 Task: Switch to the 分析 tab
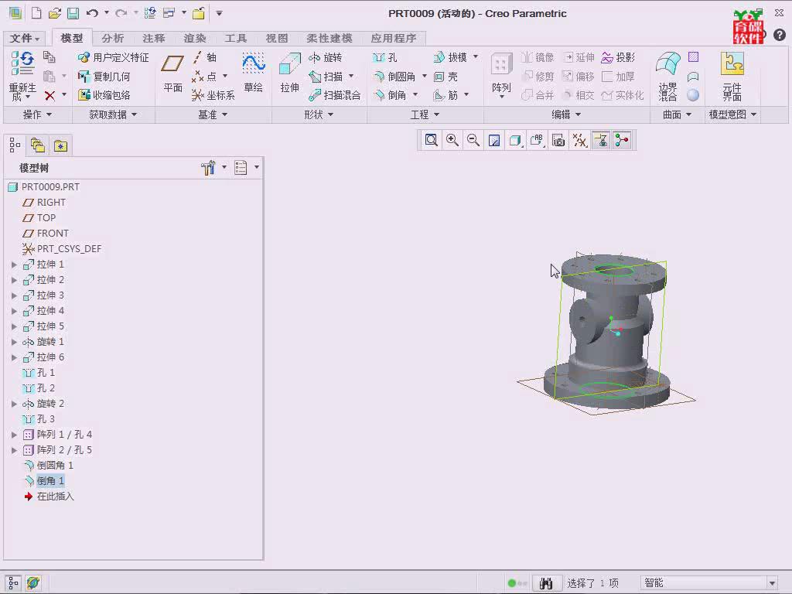pyautogui.click(x=112, y=38)
